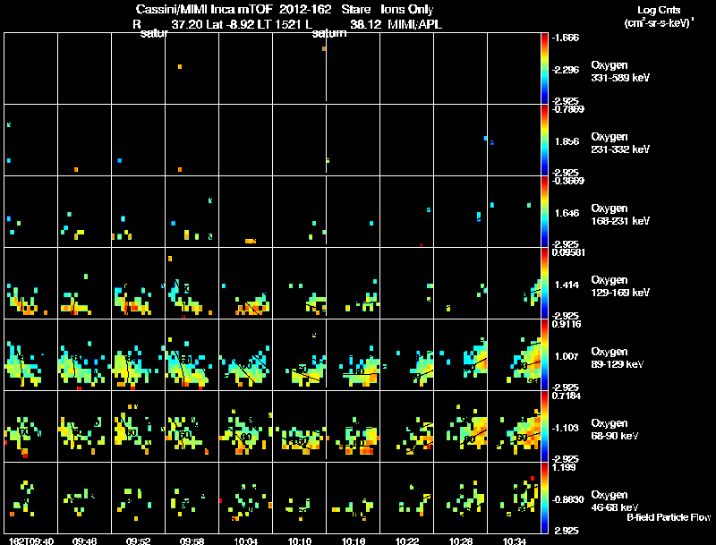Click the 10:04 time axis marker
Image resolution: width=716 pixels, height=545 pixels.
[x=245, y=541]
